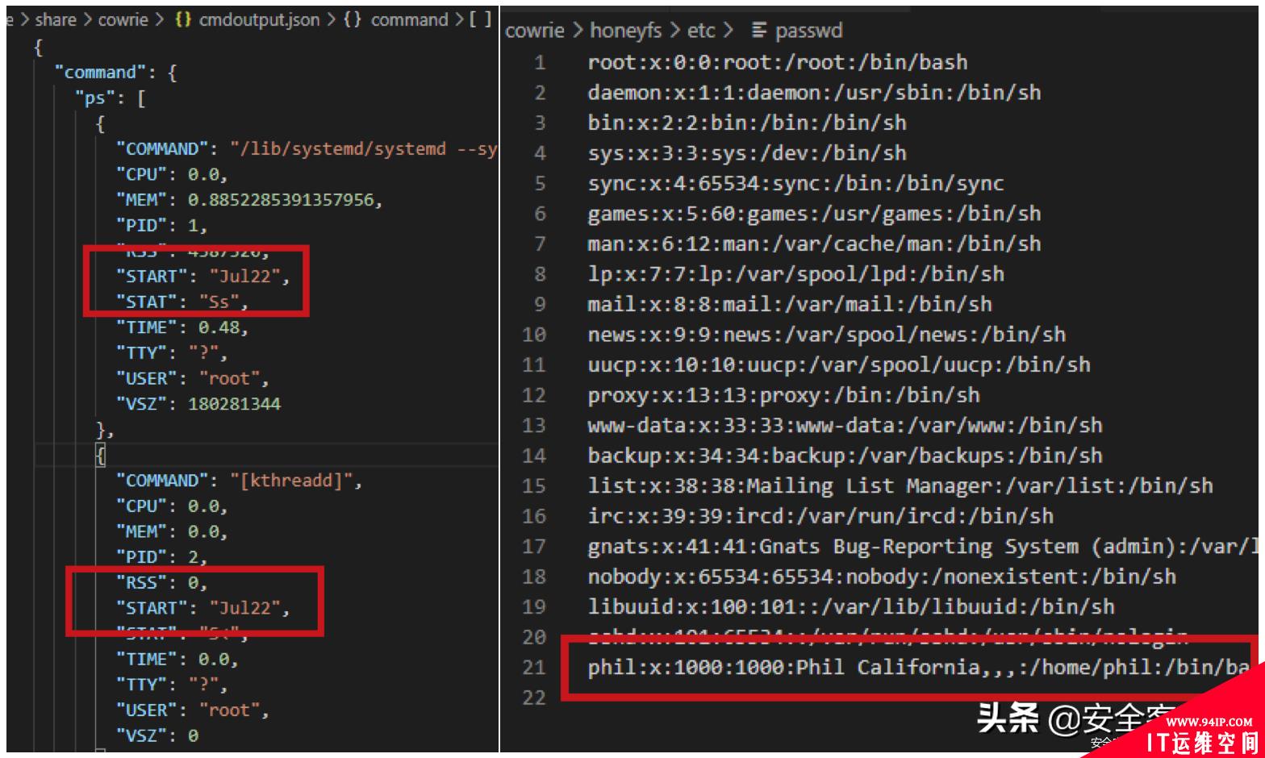Open the command breadcrumb symbol

pyautogui.click(x=409, y=19)
